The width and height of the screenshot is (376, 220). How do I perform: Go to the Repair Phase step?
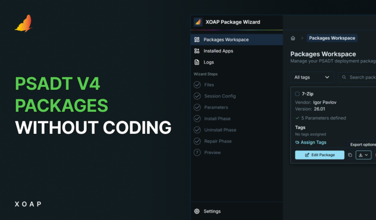[218, 141]
